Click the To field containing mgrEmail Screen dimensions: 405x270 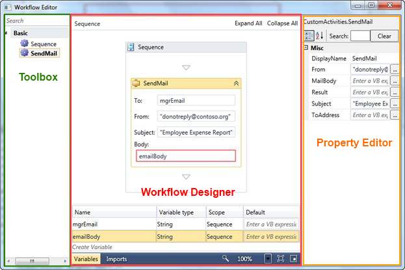click(196, 101)
